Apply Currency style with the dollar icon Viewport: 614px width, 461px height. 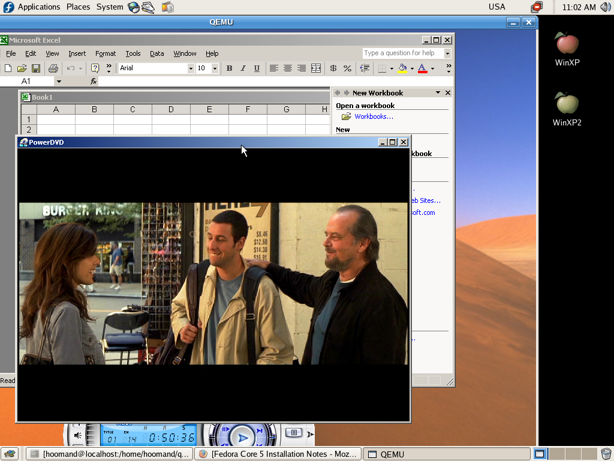tap(333, 68)
